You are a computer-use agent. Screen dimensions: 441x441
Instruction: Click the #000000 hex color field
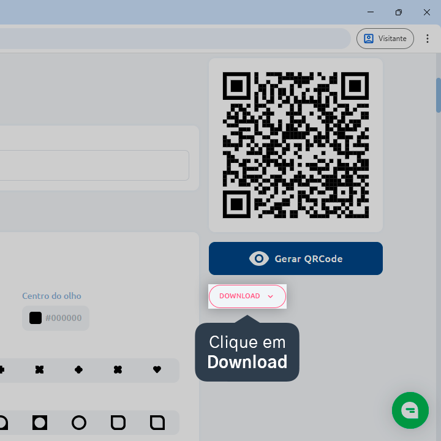point(56,318)
